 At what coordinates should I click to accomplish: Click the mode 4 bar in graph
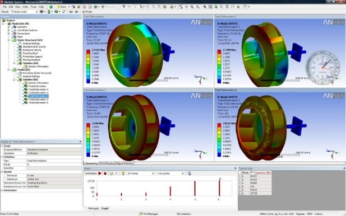(170, 191)
